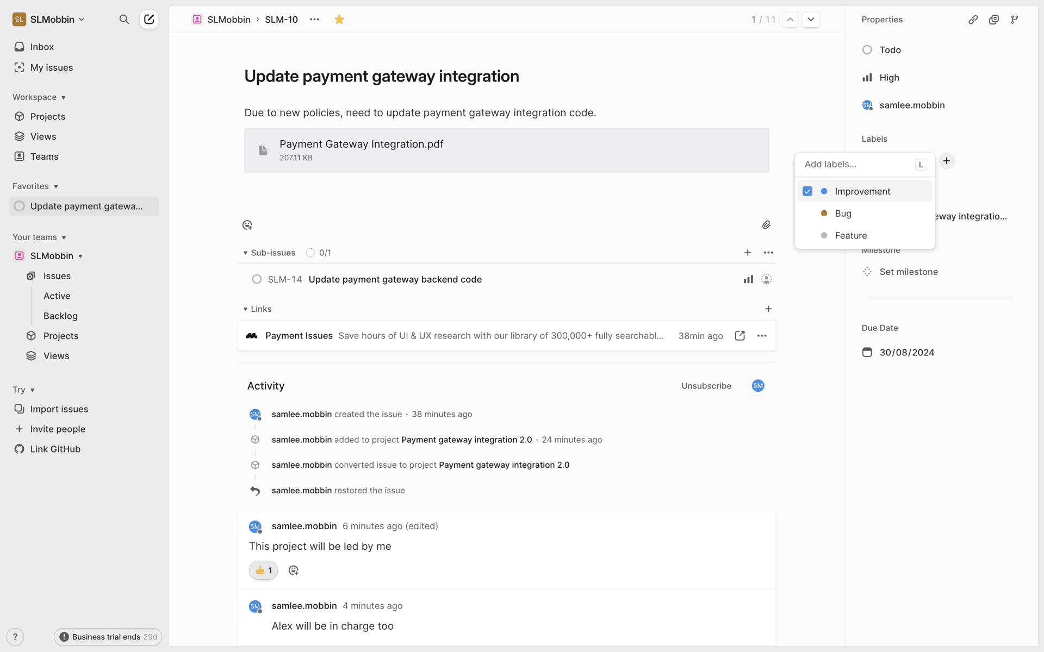Copy git branch name icon

(1015, 20)
